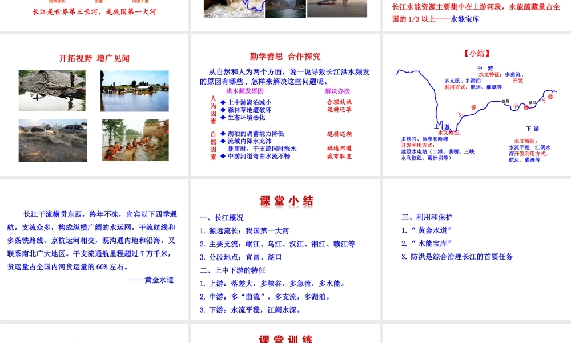
Task: Click text 长江是世界第三长河，是我国第一大河
Action: 94,11
